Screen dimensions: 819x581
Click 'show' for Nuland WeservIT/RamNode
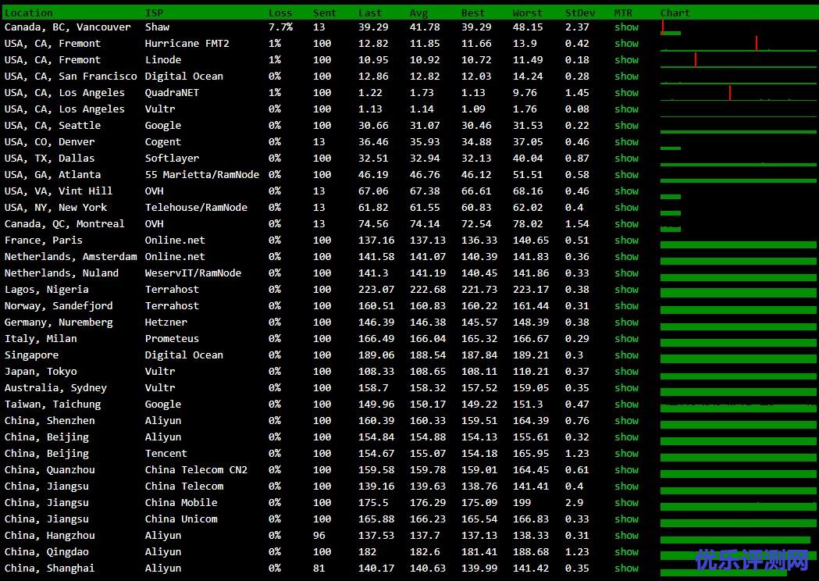[626, 273]
